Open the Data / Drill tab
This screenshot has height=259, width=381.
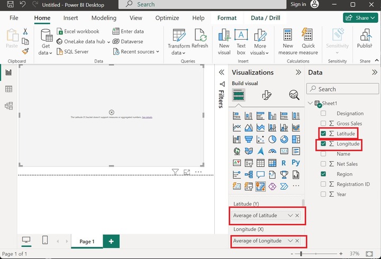[265, 18]
